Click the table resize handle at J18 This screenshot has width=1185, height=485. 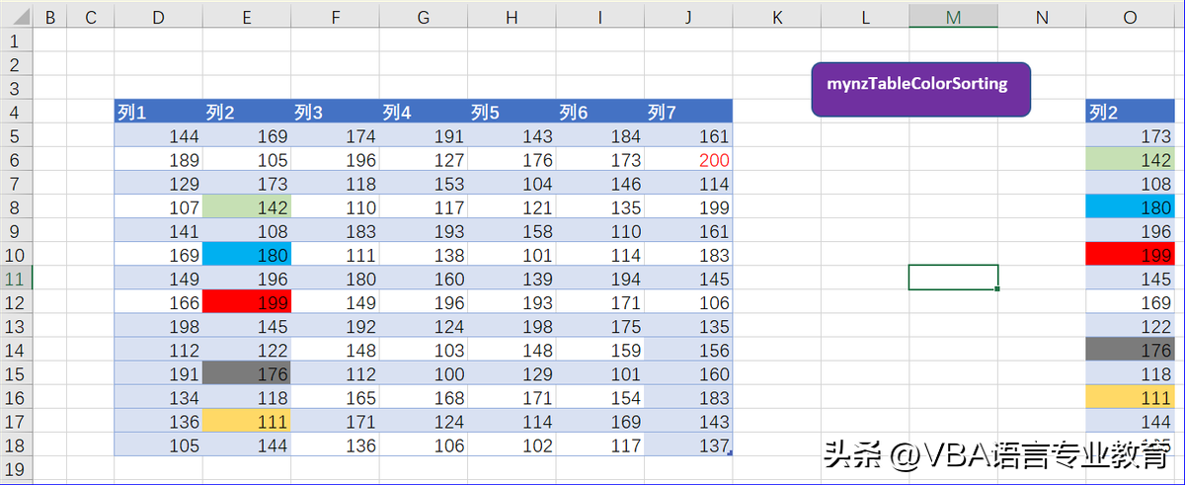pos(729,452)
